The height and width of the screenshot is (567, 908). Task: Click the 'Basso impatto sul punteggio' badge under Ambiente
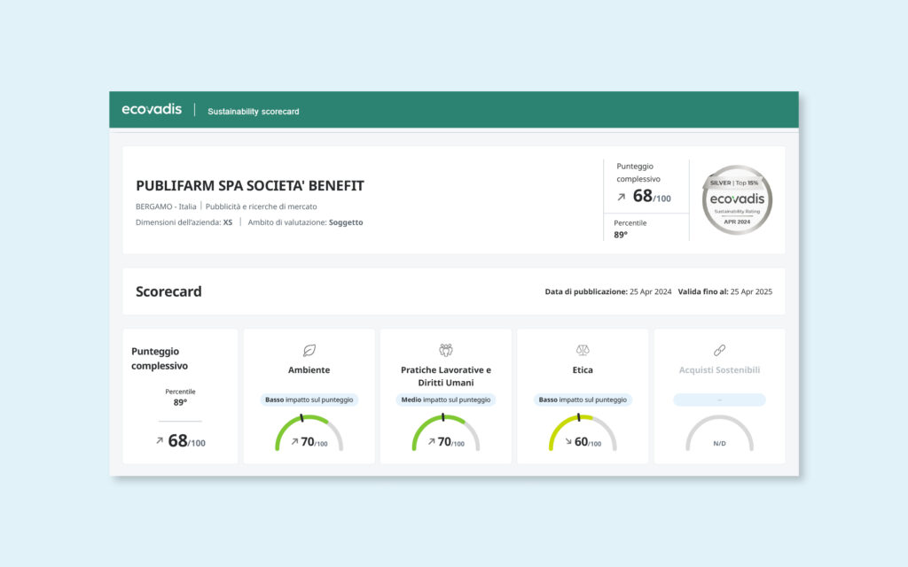point(309,400)
